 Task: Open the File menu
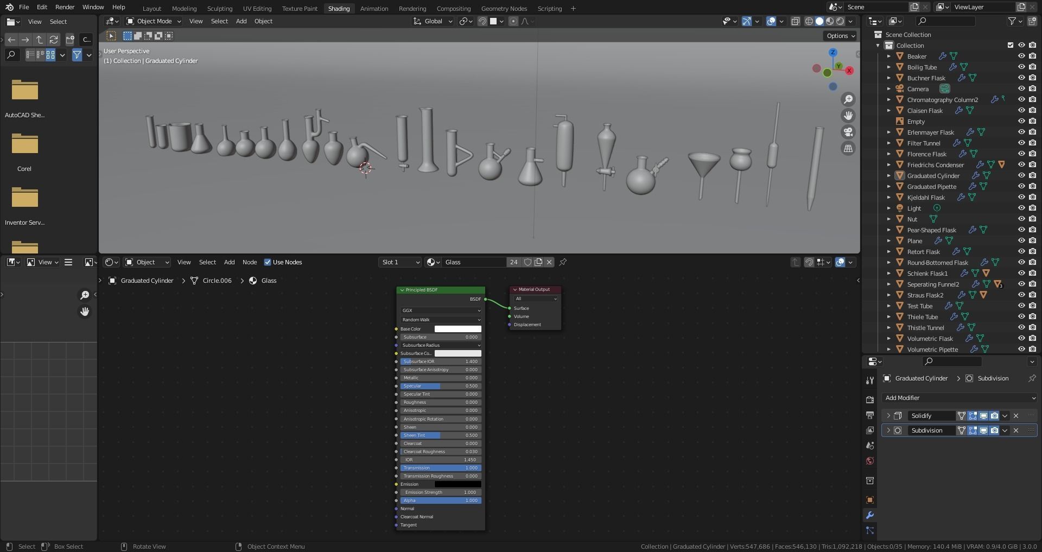(24, 7)
